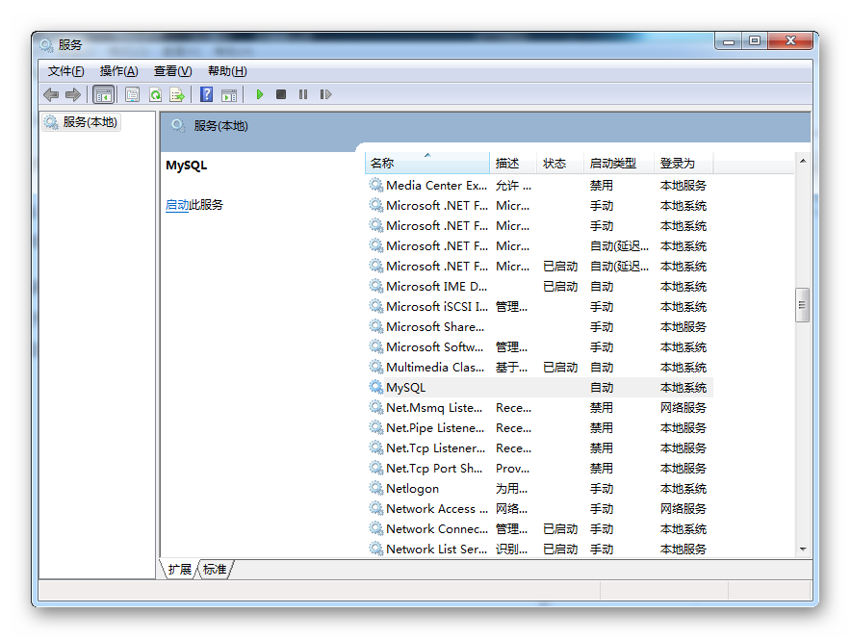Image resolution: width=851 pixels, height=639 pixels.
Task: Click the gear icon of Microsoft IME D...
Action: click(x=376, y=286)
